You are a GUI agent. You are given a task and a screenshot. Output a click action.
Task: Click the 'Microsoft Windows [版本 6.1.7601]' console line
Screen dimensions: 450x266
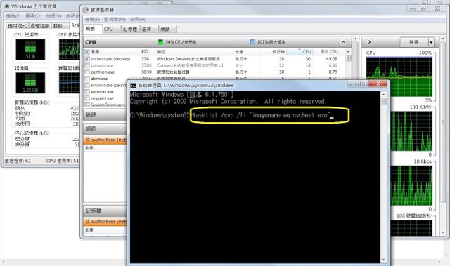[182, 95]
